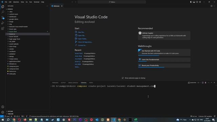
Task: Close the terminal panel
Action: pyautogui.click(x=214, y=83)
